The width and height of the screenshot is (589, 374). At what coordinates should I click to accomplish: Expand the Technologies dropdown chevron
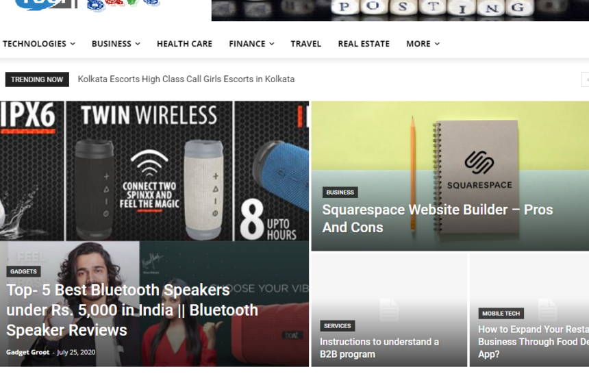coord(73,44)
